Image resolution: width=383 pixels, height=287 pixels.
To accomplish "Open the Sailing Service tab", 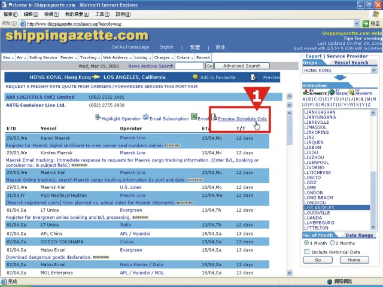I will click(x=43, y=57).
